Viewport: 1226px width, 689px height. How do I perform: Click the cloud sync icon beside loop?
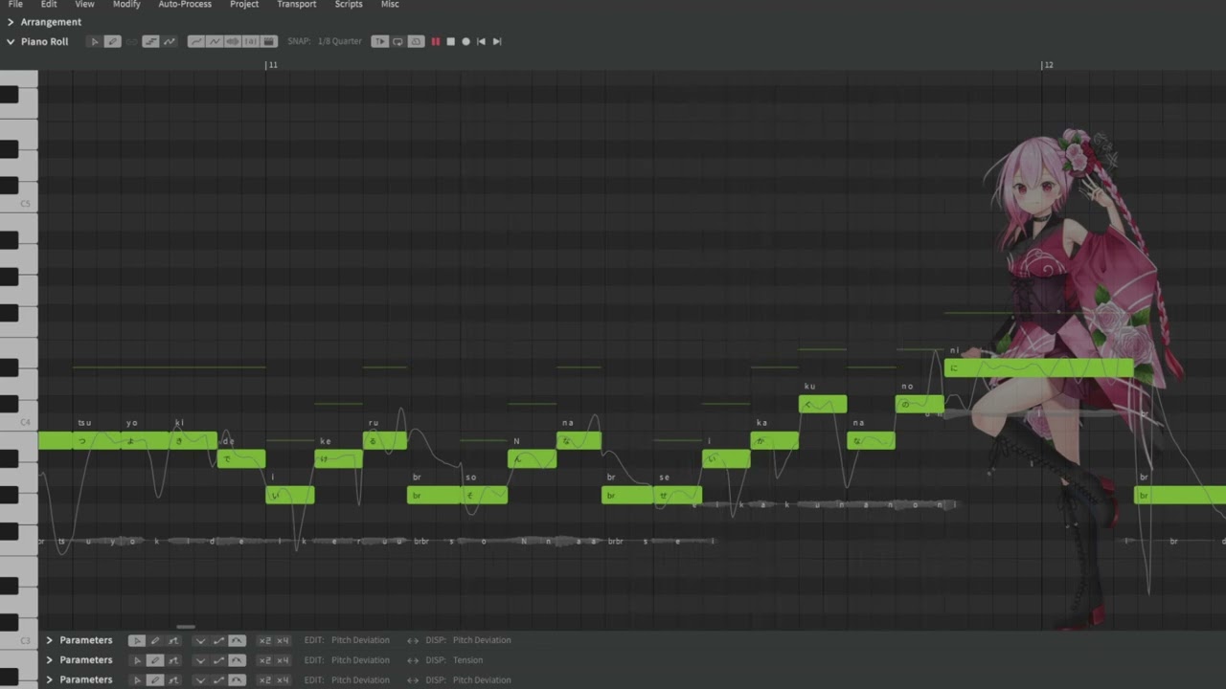pyautogui.click(x=416, y=41)
